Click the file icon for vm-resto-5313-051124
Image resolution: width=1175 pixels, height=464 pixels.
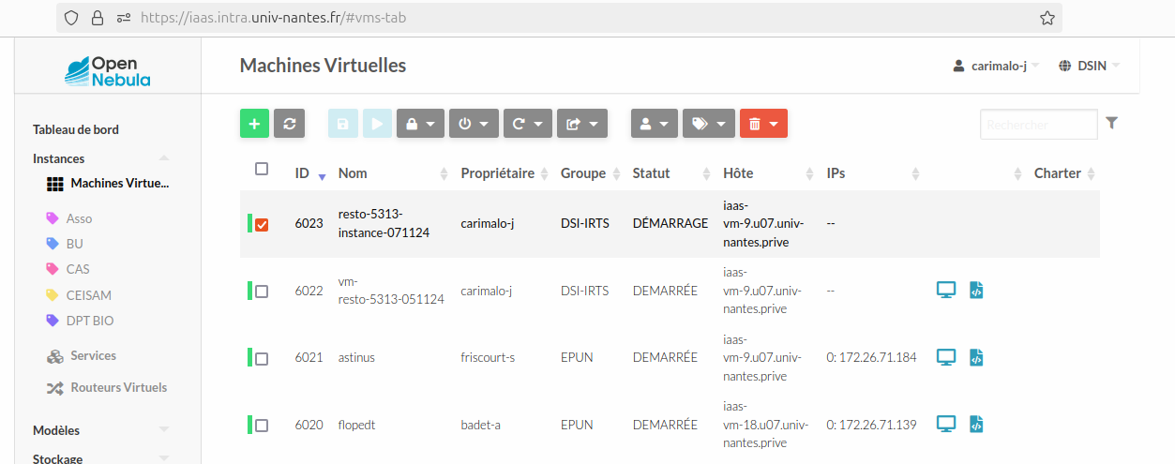pos(976,291)
